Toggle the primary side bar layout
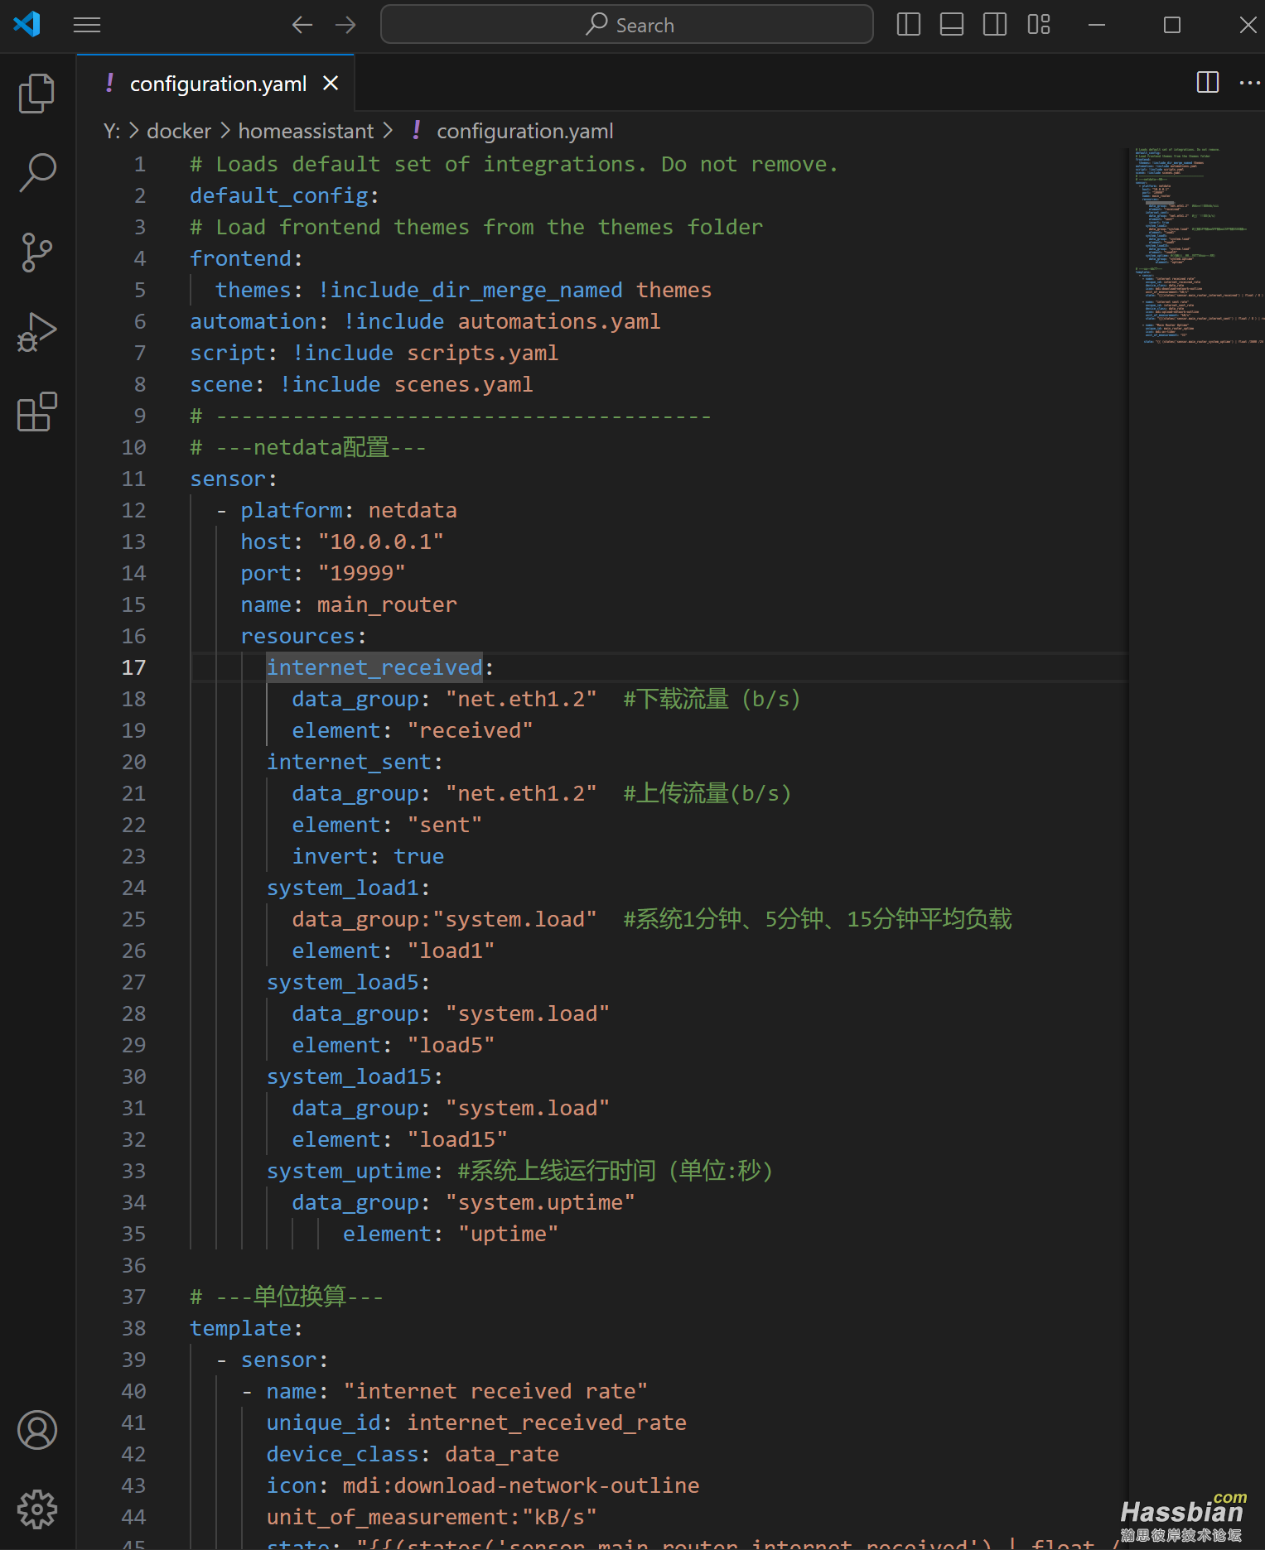The height and width of the screenshot is (1550, 1265). (909, 25)
